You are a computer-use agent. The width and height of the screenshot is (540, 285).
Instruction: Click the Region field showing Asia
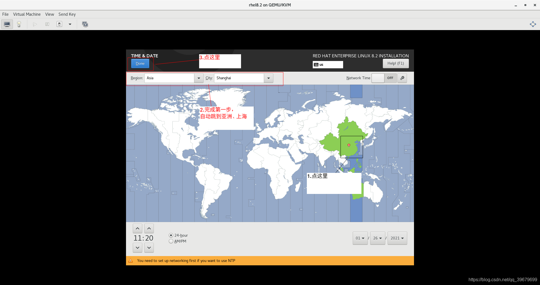169,78
